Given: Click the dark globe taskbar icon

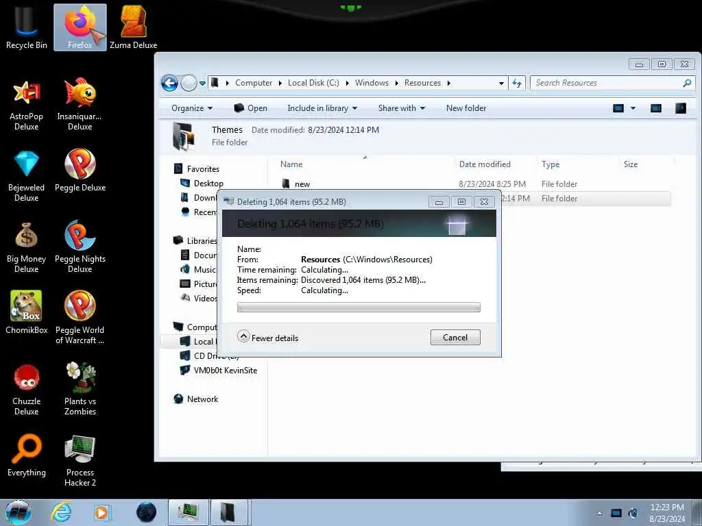Looking at the screenshot, I should click(x=146, y=512).
